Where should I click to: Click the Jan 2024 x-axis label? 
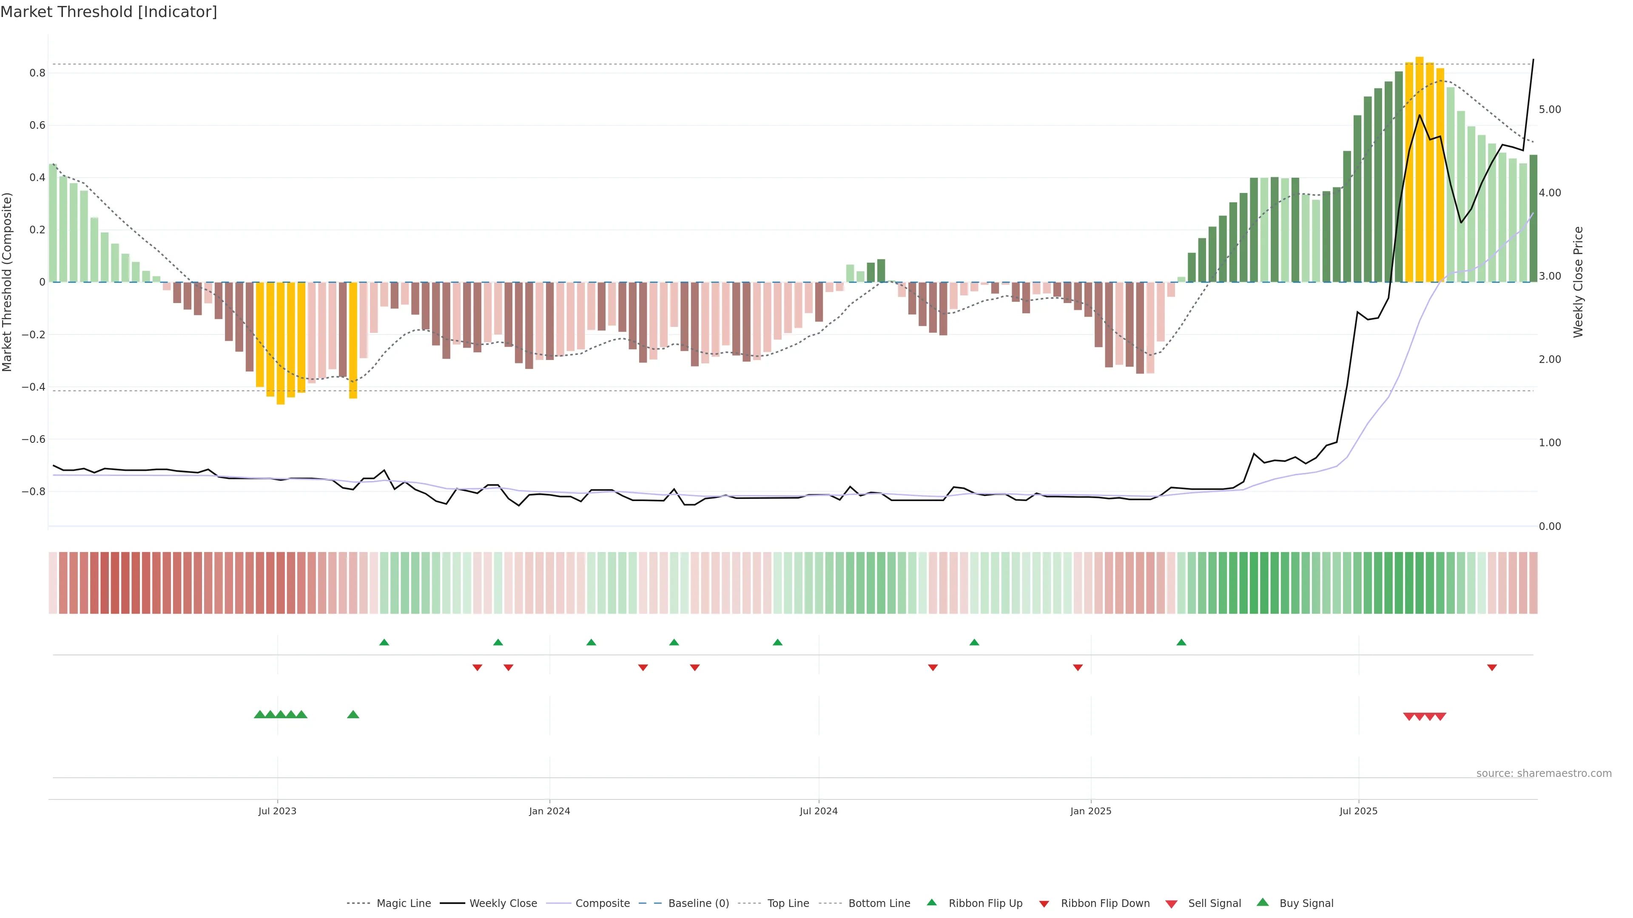click(549, 811)
